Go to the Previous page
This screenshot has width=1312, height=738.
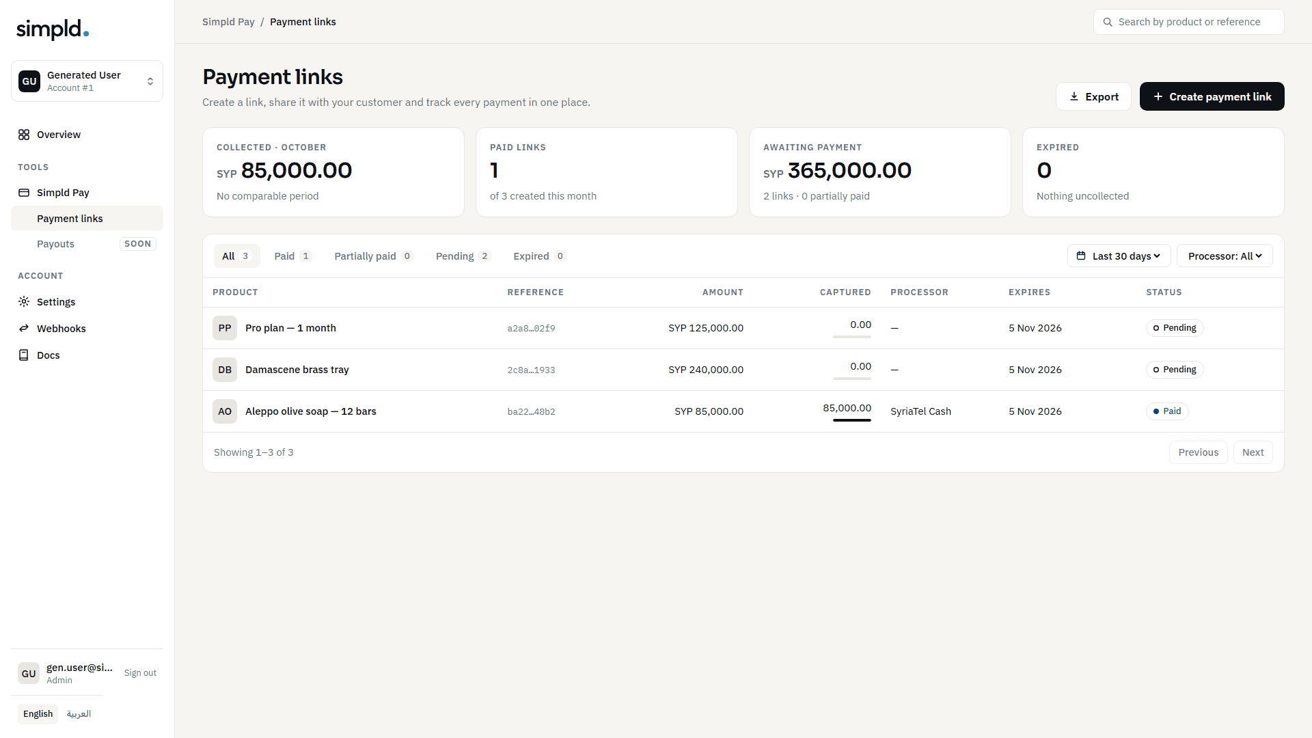click(1199, 452)
